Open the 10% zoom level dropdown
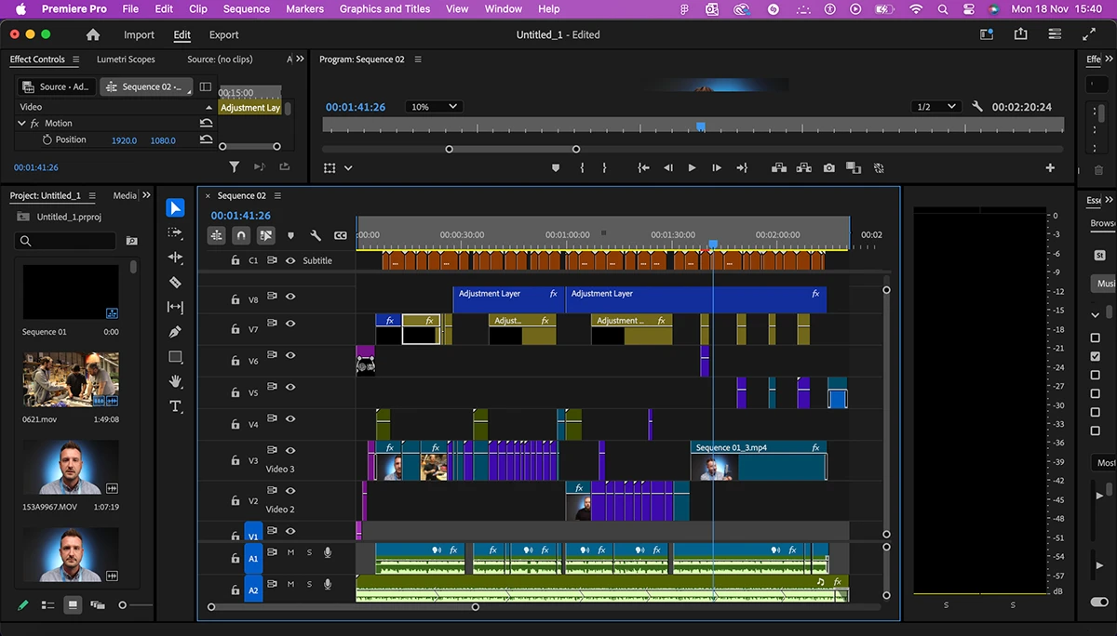The image size is (1117, 636). pyautogui.click(x=434, y=107)
